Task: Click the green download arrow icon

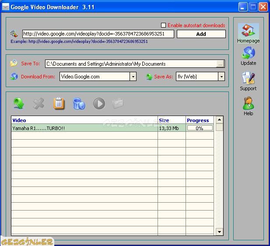Action: coord(18,103)
